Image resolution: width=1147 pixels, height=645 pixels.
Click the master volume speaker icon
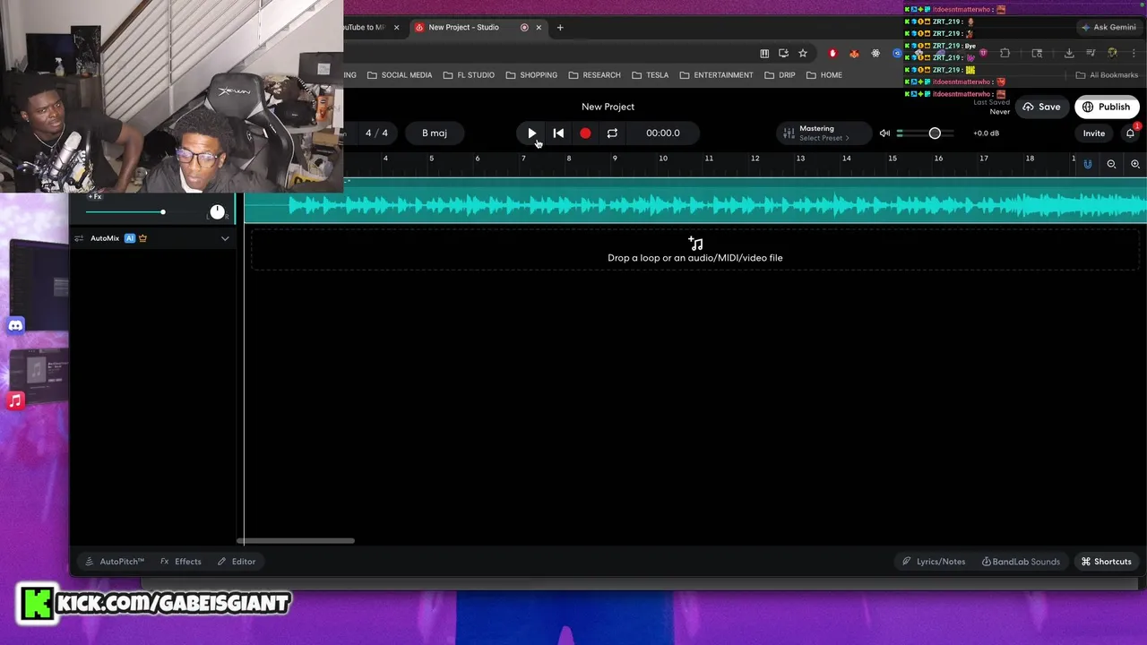point(884,133)
